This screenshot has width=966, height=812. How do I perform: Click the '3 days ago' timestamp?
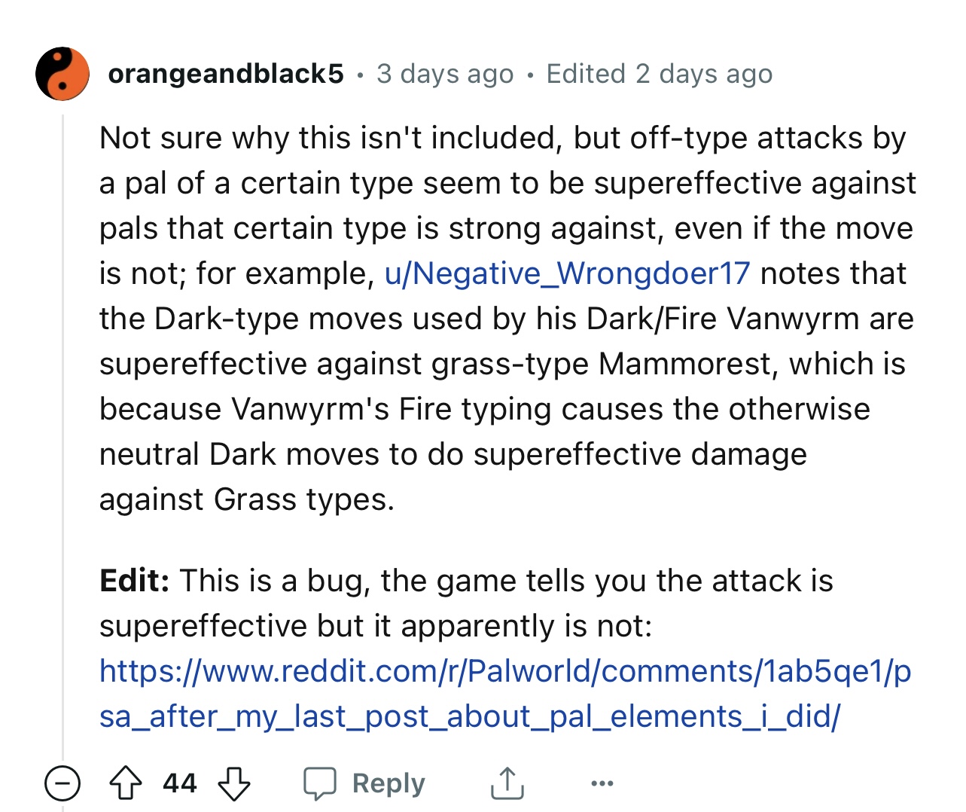point(445,74)
